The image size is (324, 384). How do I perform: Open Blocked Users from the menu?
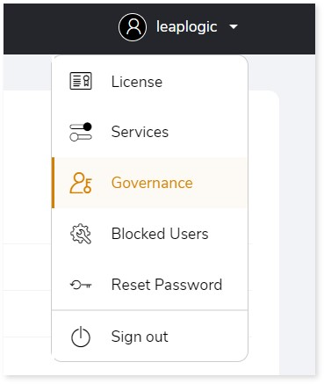point(150,234)
